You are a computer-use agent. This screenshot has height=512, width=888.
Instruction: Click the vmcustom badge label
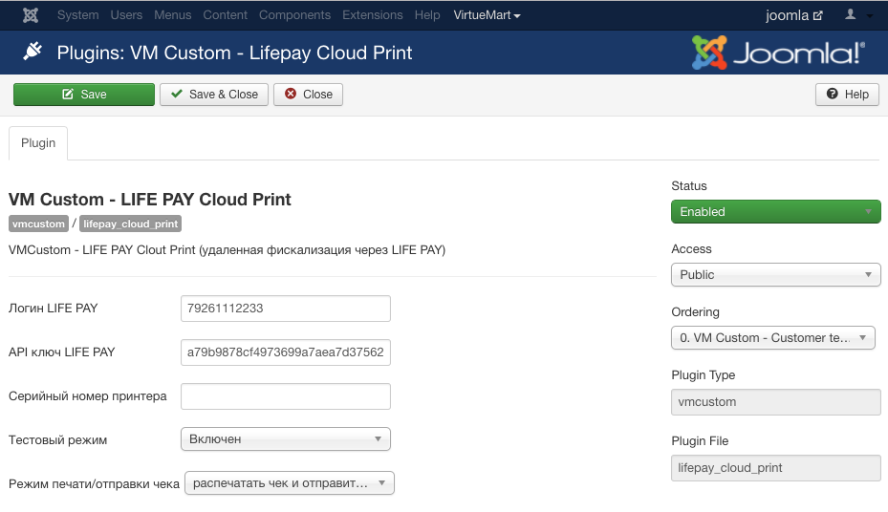coord(38,224)
